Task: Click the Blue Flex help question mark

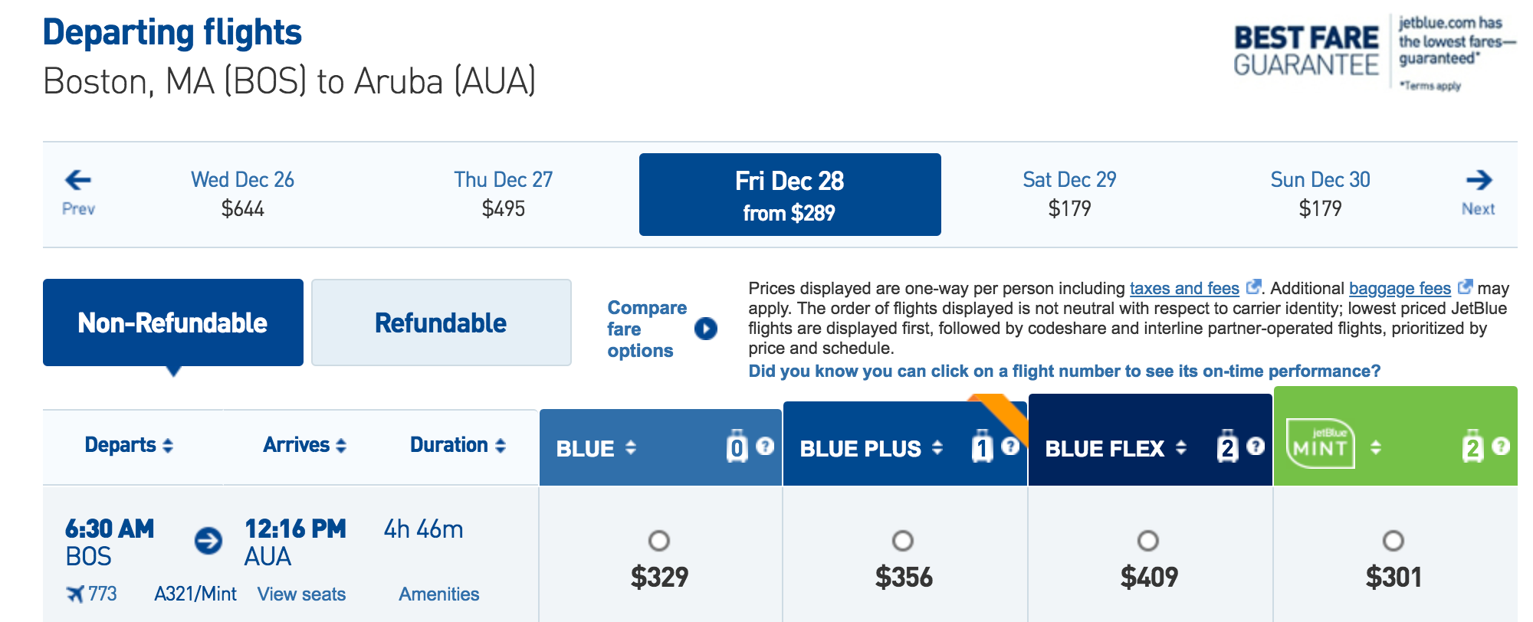Action: (x=1256, y=447)
